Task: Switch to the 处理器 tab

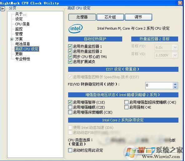Action: coord(82,17)
